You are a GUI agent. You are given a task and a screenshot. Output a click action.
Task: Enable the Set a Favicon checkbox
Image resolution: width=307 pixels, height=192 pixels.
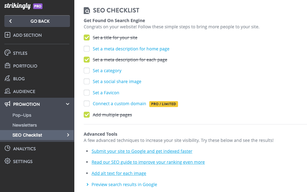click(87, 93)
